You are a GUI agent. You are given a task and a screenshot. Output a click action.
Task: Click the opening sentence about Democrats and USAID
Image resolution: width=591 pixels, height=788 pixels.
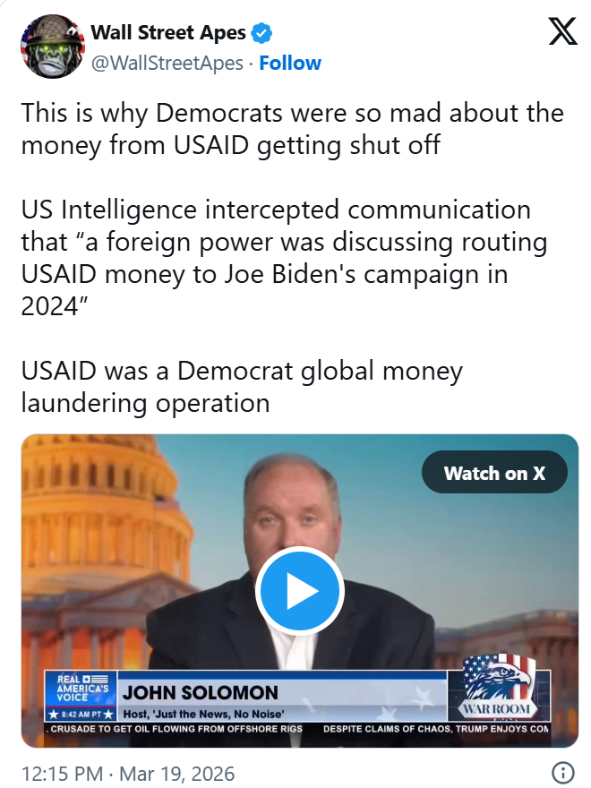point(292,128)
